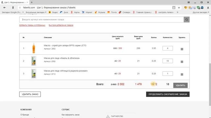Click thumbnail of Иглица & родиола mask

(34, 73)
